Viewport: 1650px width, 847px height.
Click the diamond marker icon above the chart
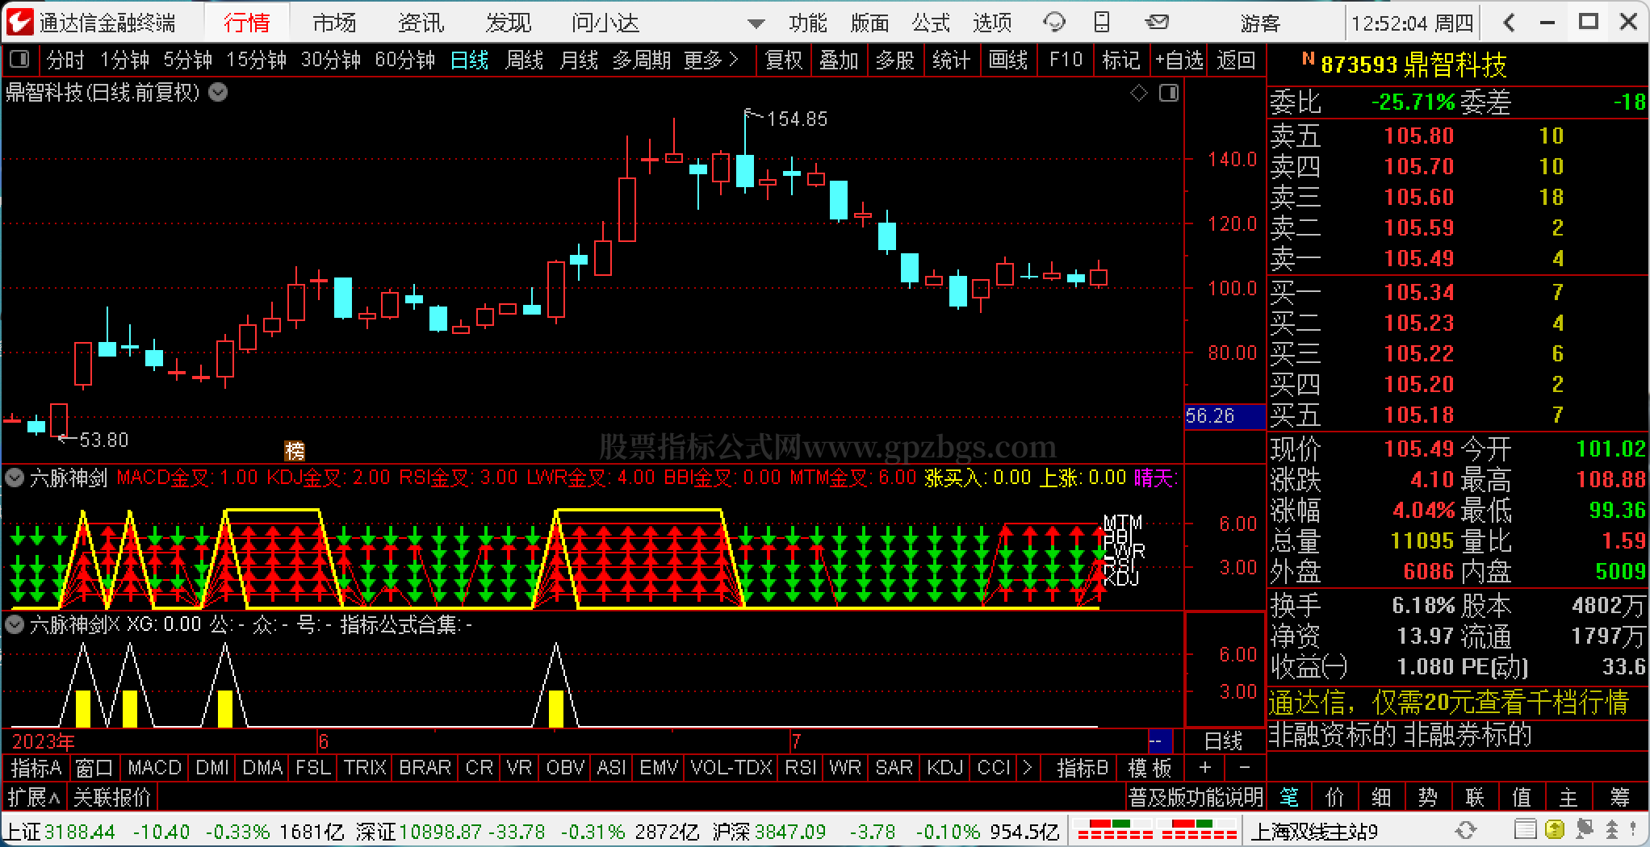(x=1139, y=94)
